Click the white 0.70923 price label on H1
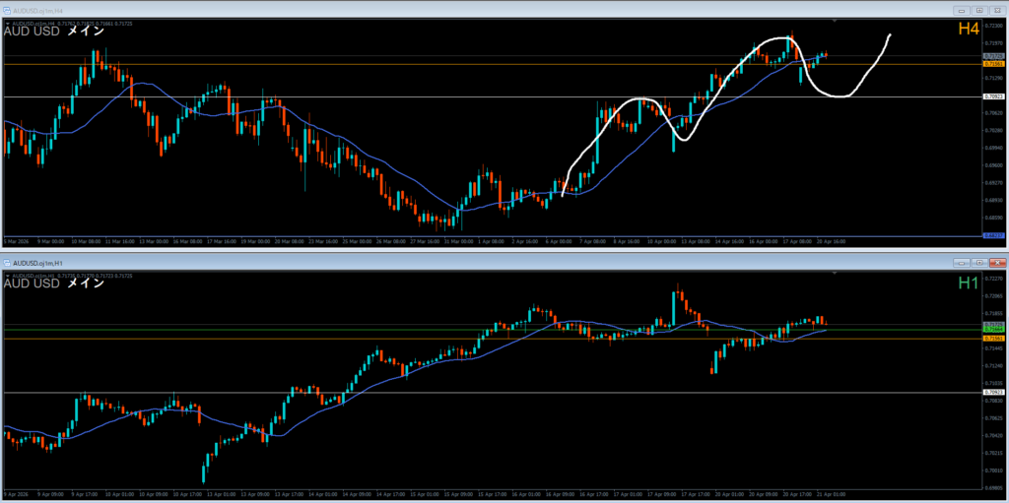The height and width of the screenshot is (503, 1009). coord(994,392)
